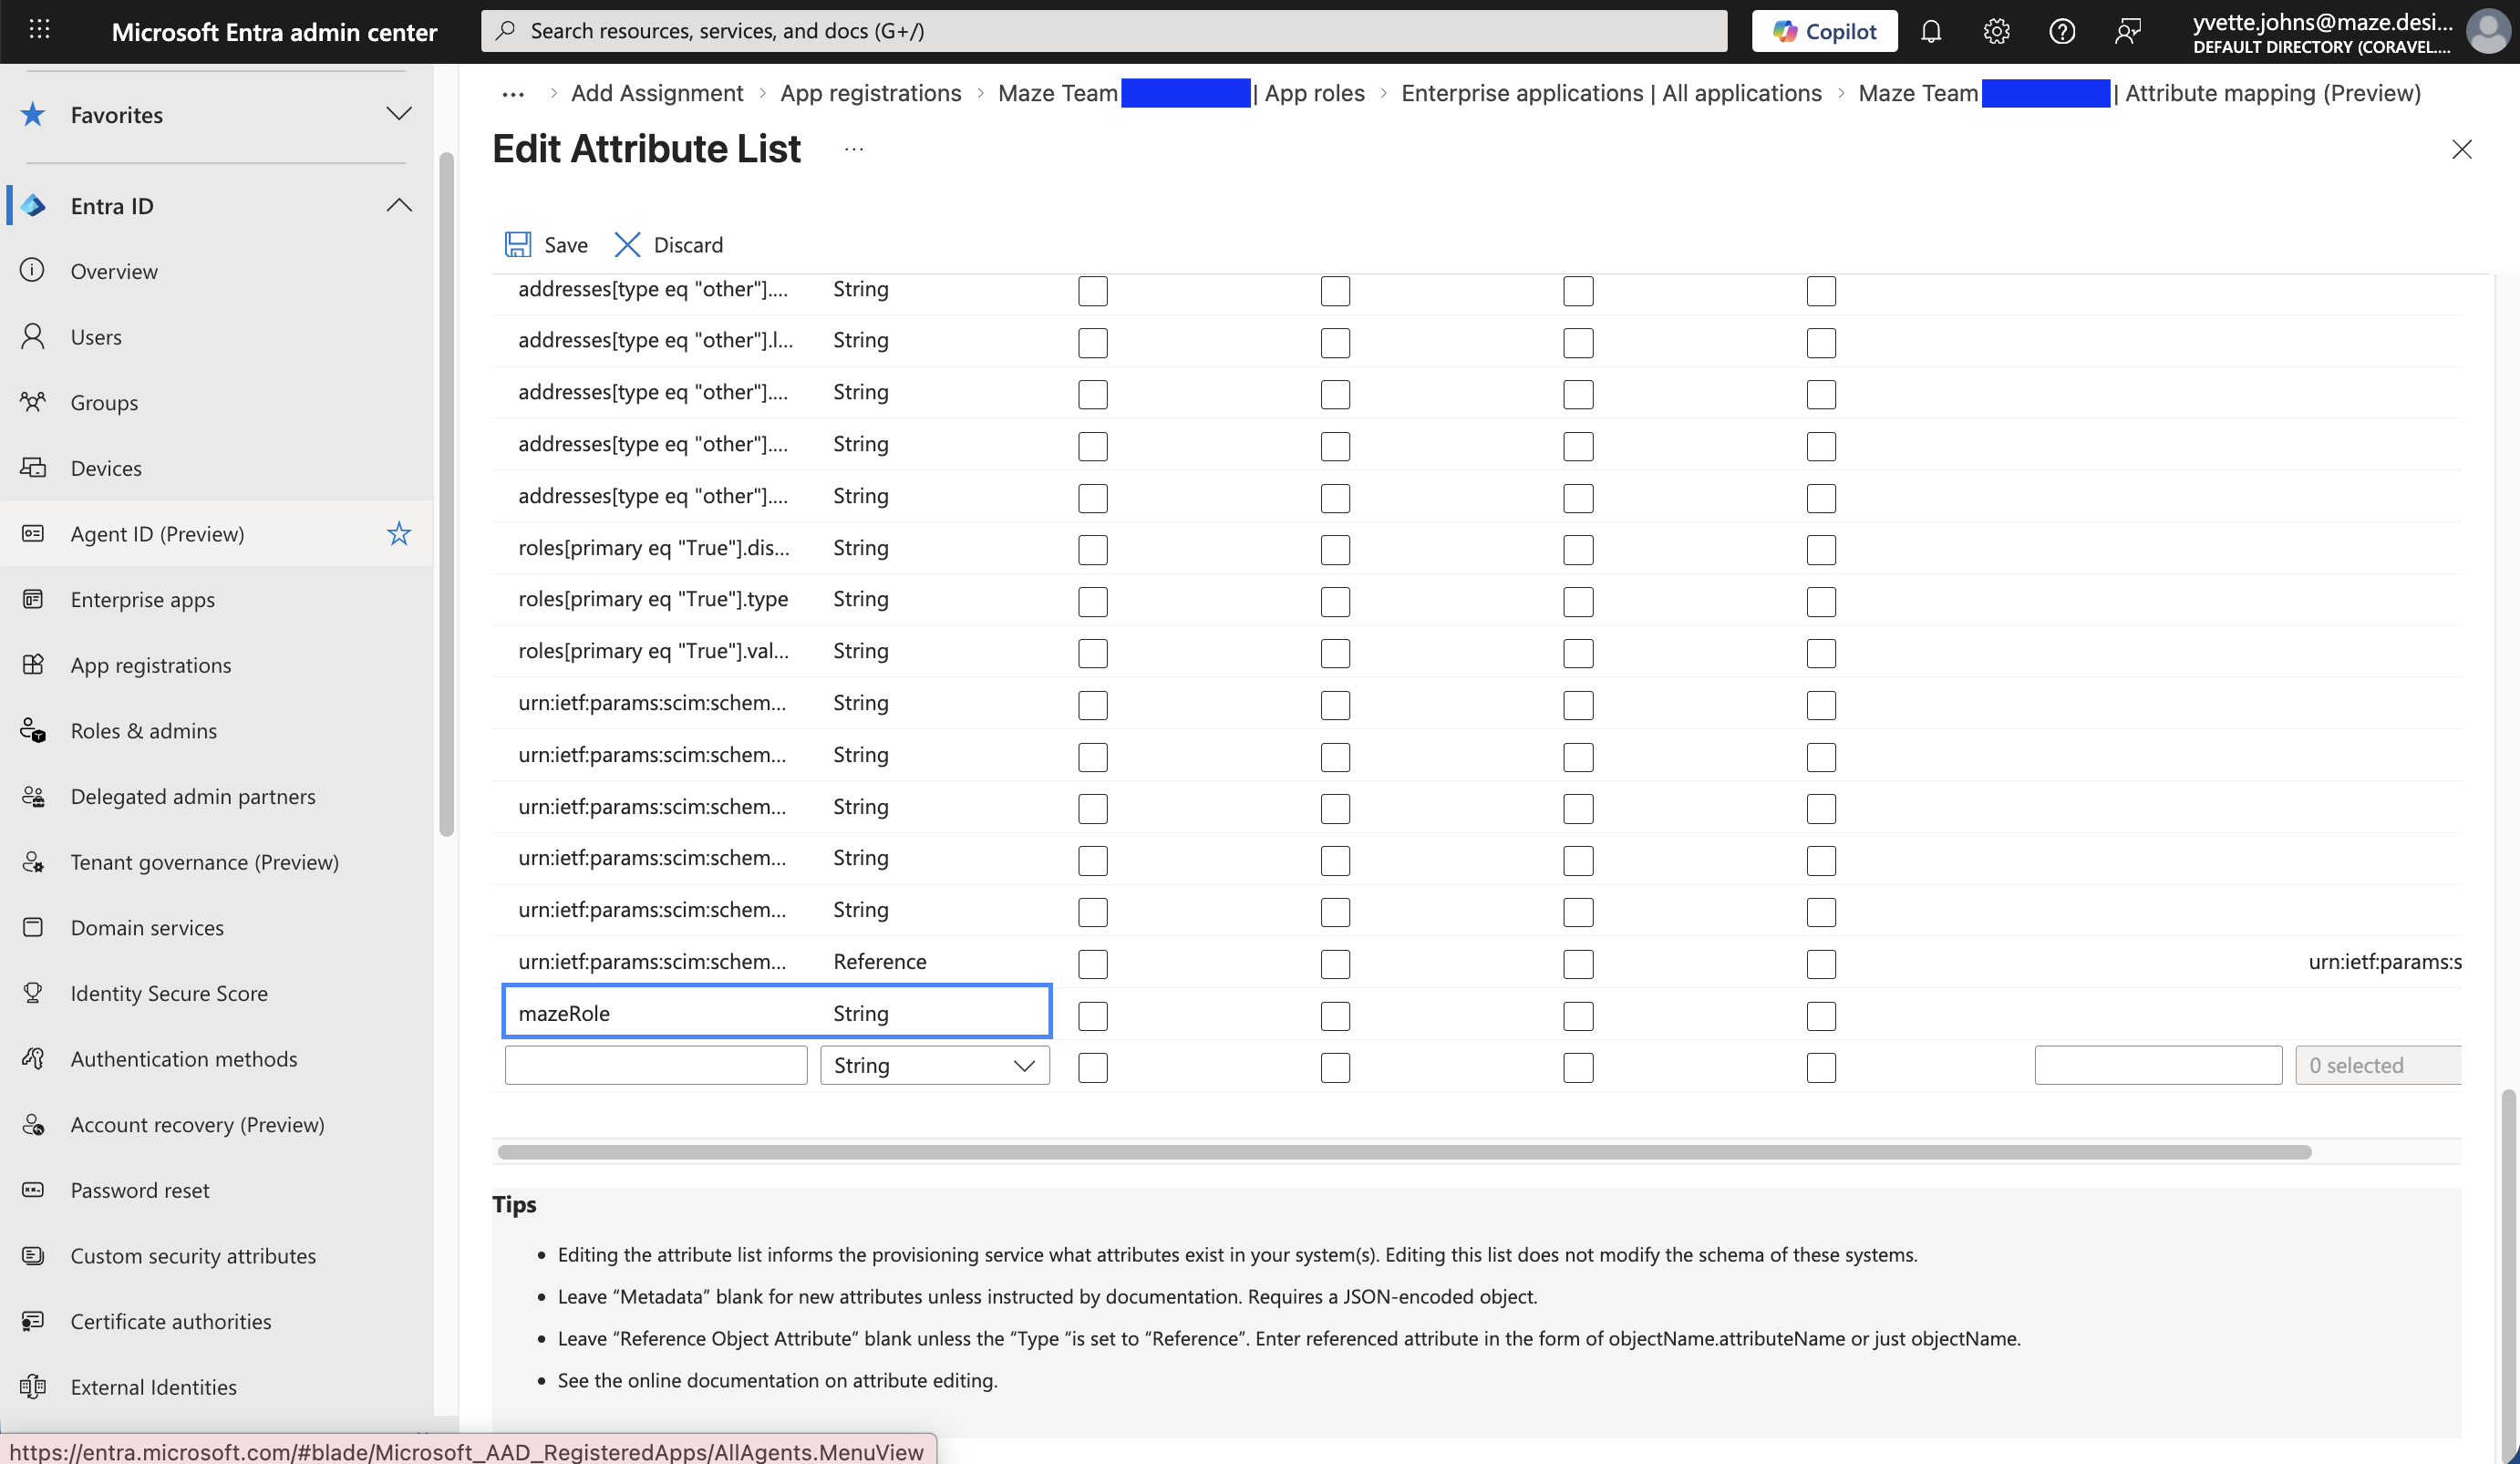
Task: Focus the search resources box
Action: [x=1104, y=31]
